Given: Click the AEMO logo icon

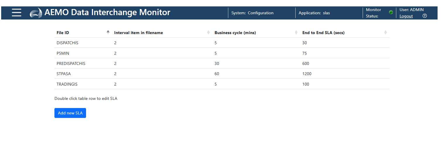Looking at the screenshot, I should [x=36, y=13].
